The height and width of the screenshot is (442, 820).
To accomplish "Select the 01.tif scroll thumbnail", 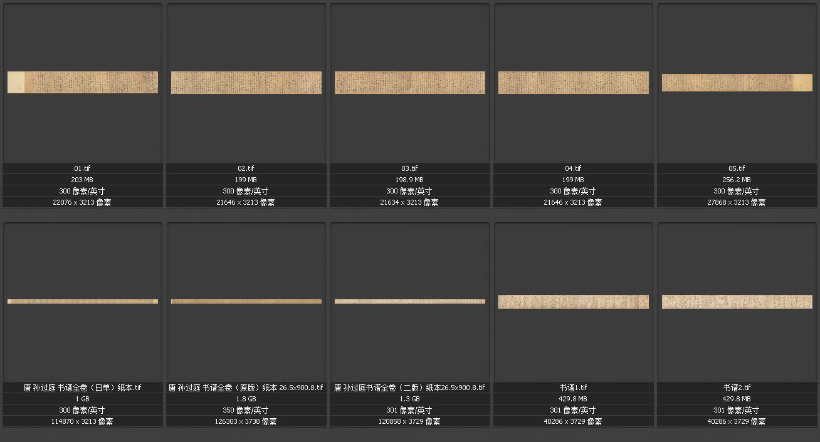I will (x=83, y=82).
